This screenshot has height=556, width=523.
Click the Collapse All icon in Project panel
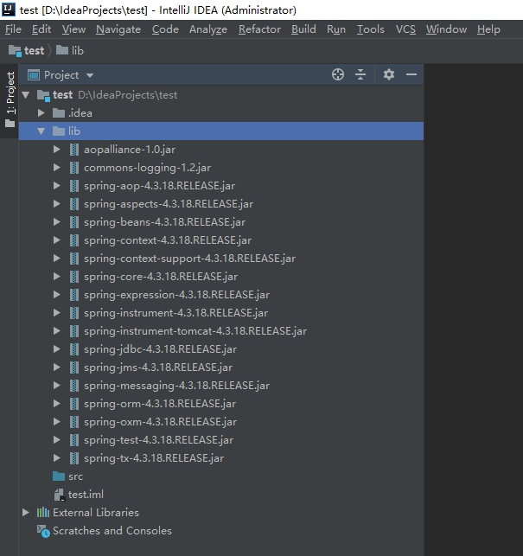(360, 75)
